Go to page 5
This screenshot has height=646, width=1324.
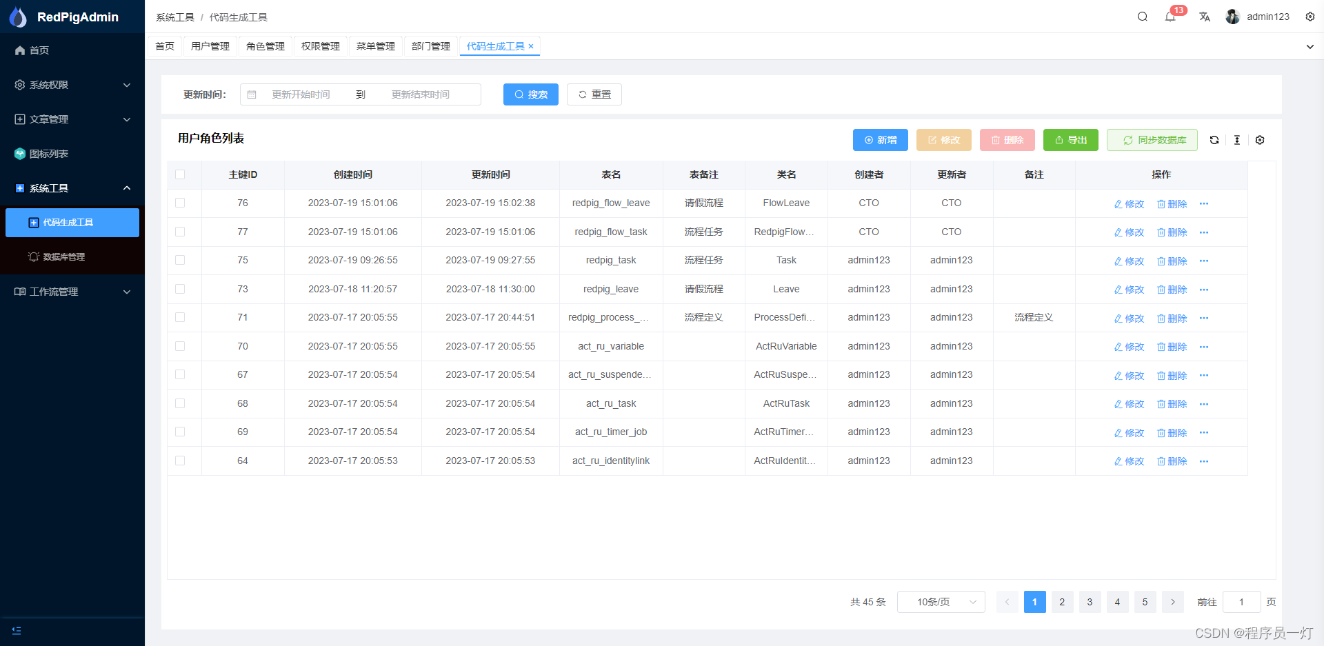coord(1145,602)
